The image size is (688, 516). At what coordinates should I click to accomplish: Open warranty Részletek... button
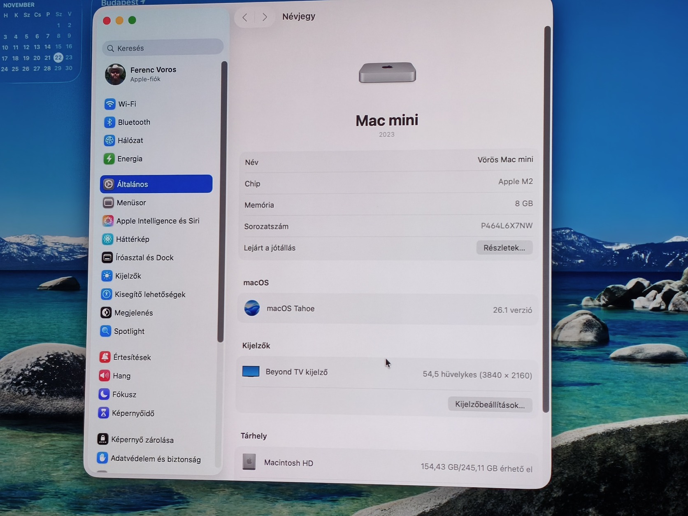[504, 248]
